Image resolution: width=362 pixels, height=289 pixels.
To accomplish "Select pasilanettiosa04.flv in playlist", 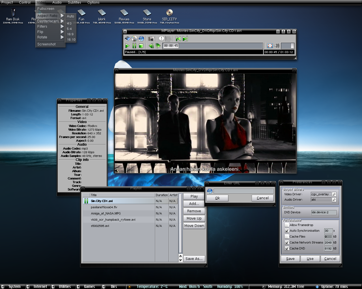I will click(x=130, y=207).
